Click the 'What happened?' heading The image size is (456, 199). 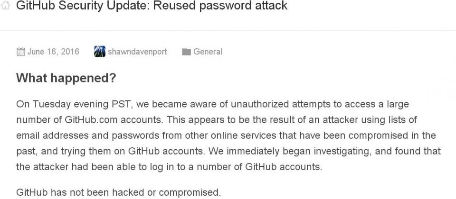tap(66, 78)
